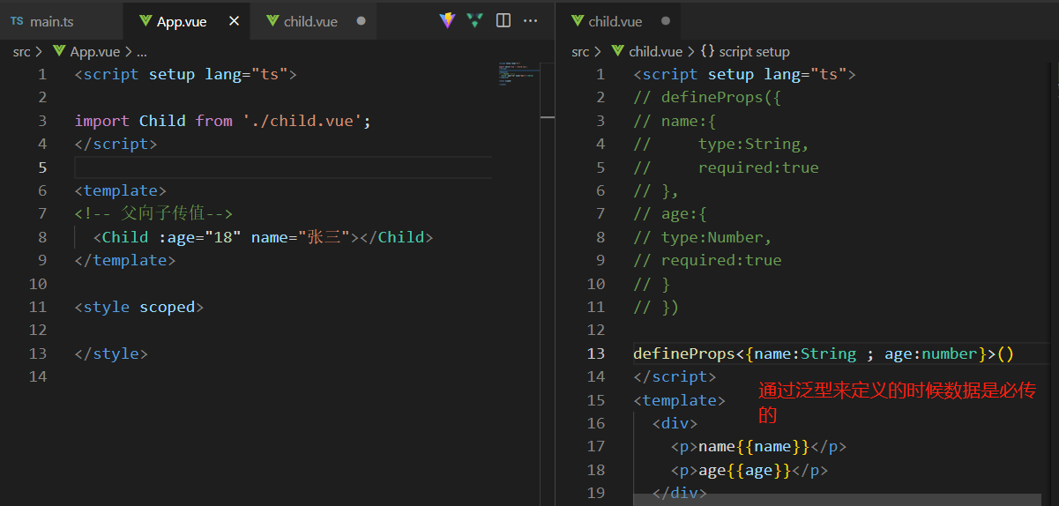Image resolution: width=1059 pixels, height=506 pixels.
Task: Open the More Actions ellipsis menu
Action: click(x=530, y=20)
